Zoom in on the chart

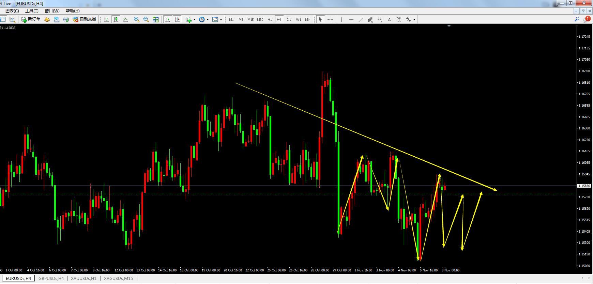pyautogui.click(x=137, y=19)
